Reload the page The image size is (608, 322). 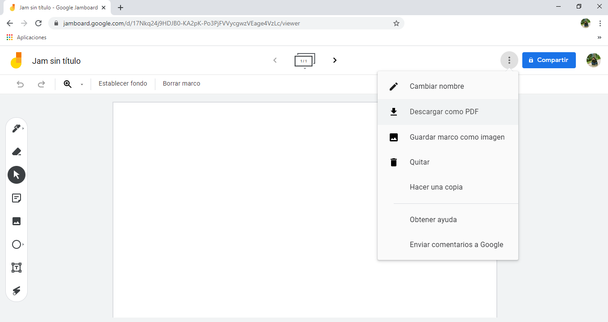pos(38,23)
